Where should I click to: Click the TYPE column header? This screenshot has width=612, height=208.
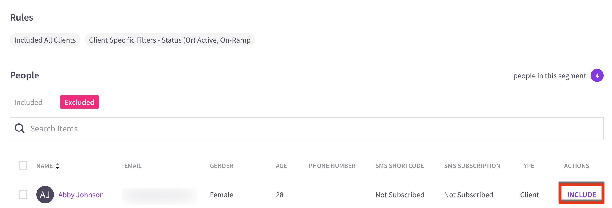[527, 166]
